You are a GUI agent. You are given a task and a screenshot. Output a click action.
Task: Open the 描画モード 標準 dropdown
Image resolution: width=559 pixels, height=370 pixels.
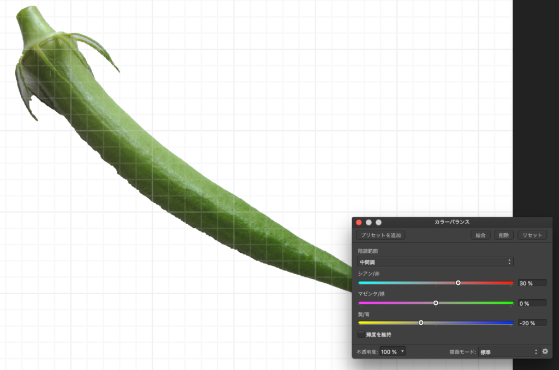pos(509,352)
